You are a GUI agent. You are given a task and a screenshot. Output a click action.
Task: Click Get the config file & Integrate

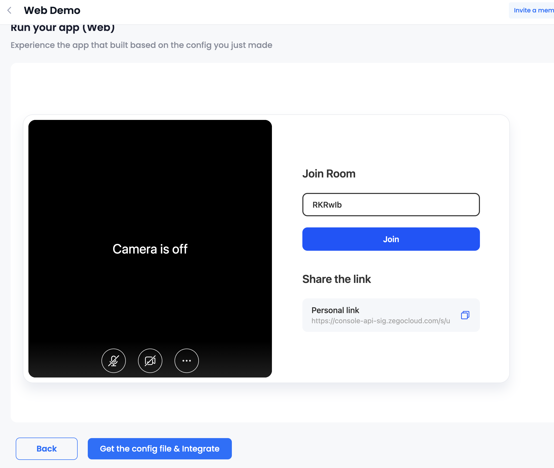click(160, 449)
